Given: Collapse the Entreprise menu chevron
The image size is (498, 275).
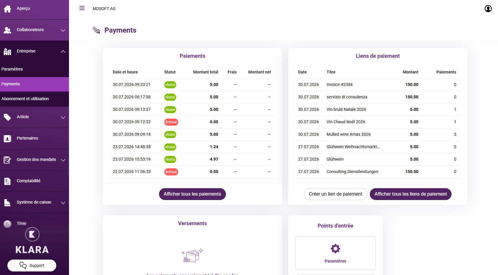Looking at the screenshot, I should (x=63, y=51).
